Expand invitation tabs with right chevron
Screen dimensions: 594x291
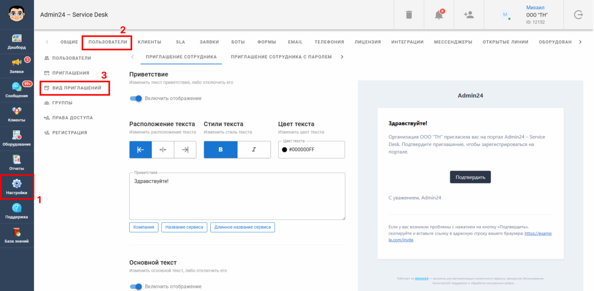point(342,57)
